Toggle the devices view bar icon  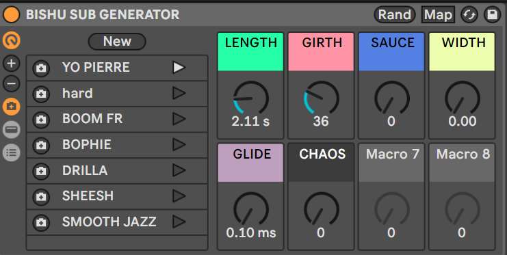12,129
